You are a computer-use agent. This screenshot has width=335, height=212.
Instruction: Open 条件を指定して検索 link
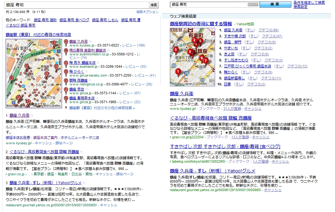[x=309, y=3]
